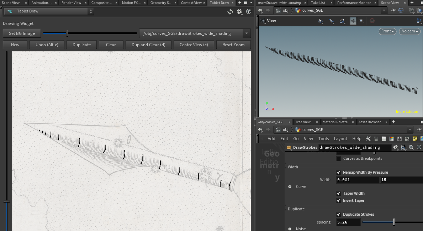Open the Tools menu in the parameter pane

coord(323,138)
